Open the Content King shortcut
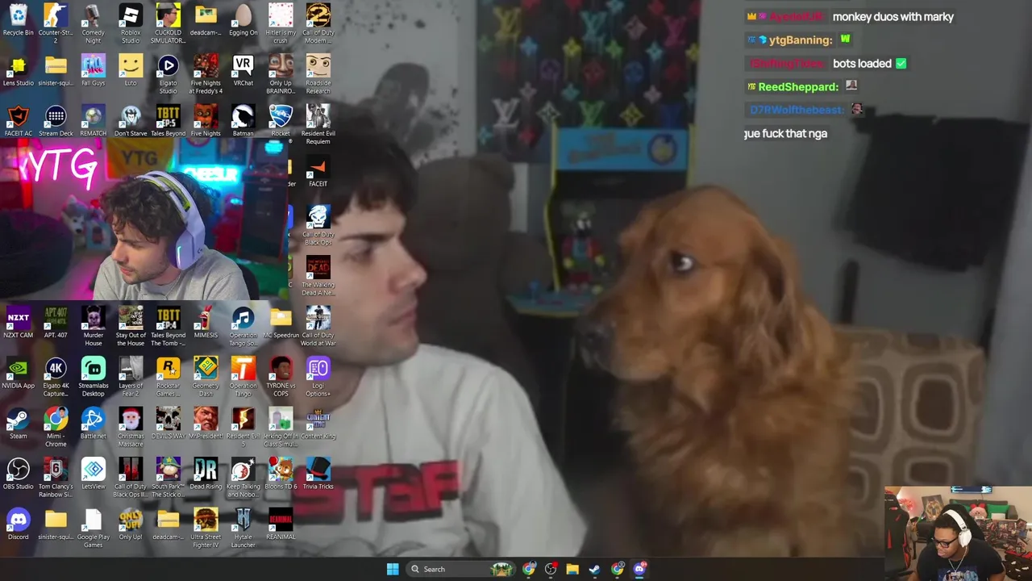This screenshot has width=1032, height=581. (318, 424)
